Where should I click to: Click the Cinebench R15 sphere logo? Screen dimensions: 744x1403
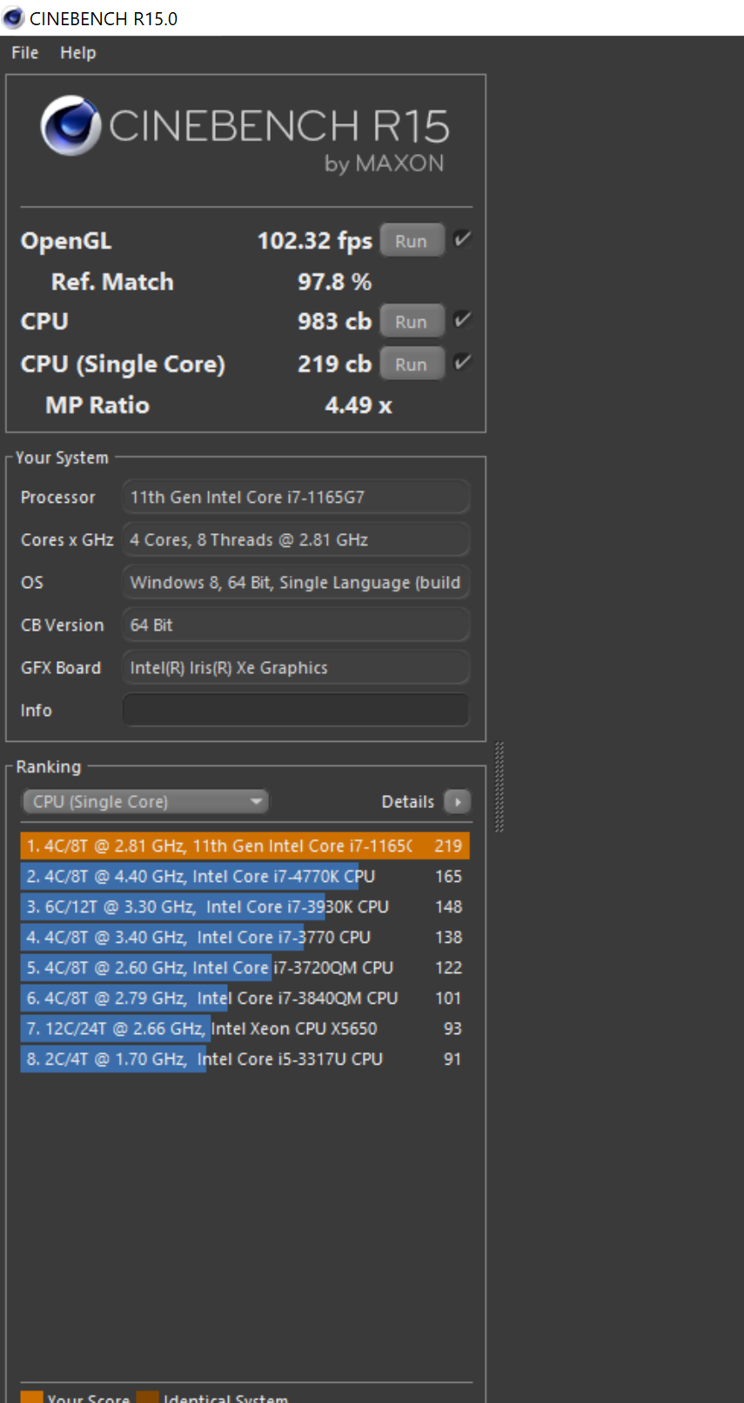click(70, 125)
